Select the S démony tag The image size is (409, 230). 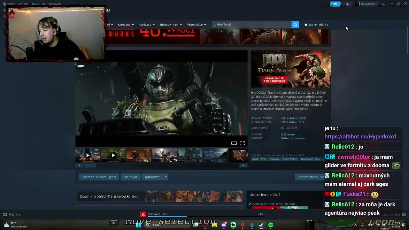pyautogui.click(x=274, y=159)
